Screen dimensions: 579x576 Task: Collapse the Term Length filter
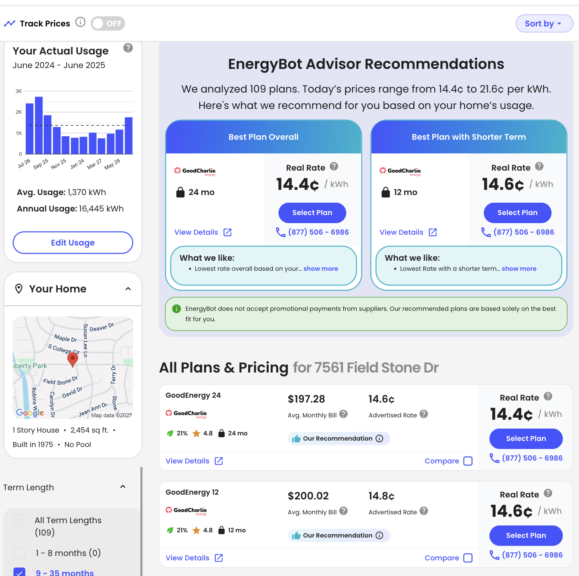(123, 487)
